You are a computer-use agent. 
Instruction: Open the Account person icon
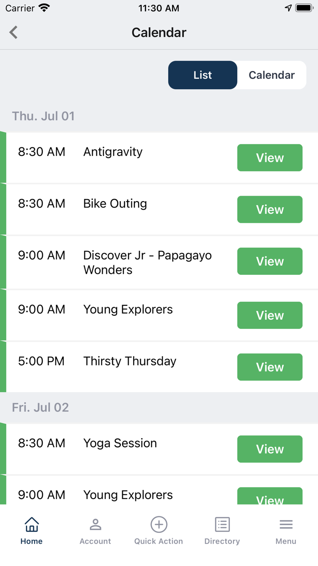coord(95,525)
